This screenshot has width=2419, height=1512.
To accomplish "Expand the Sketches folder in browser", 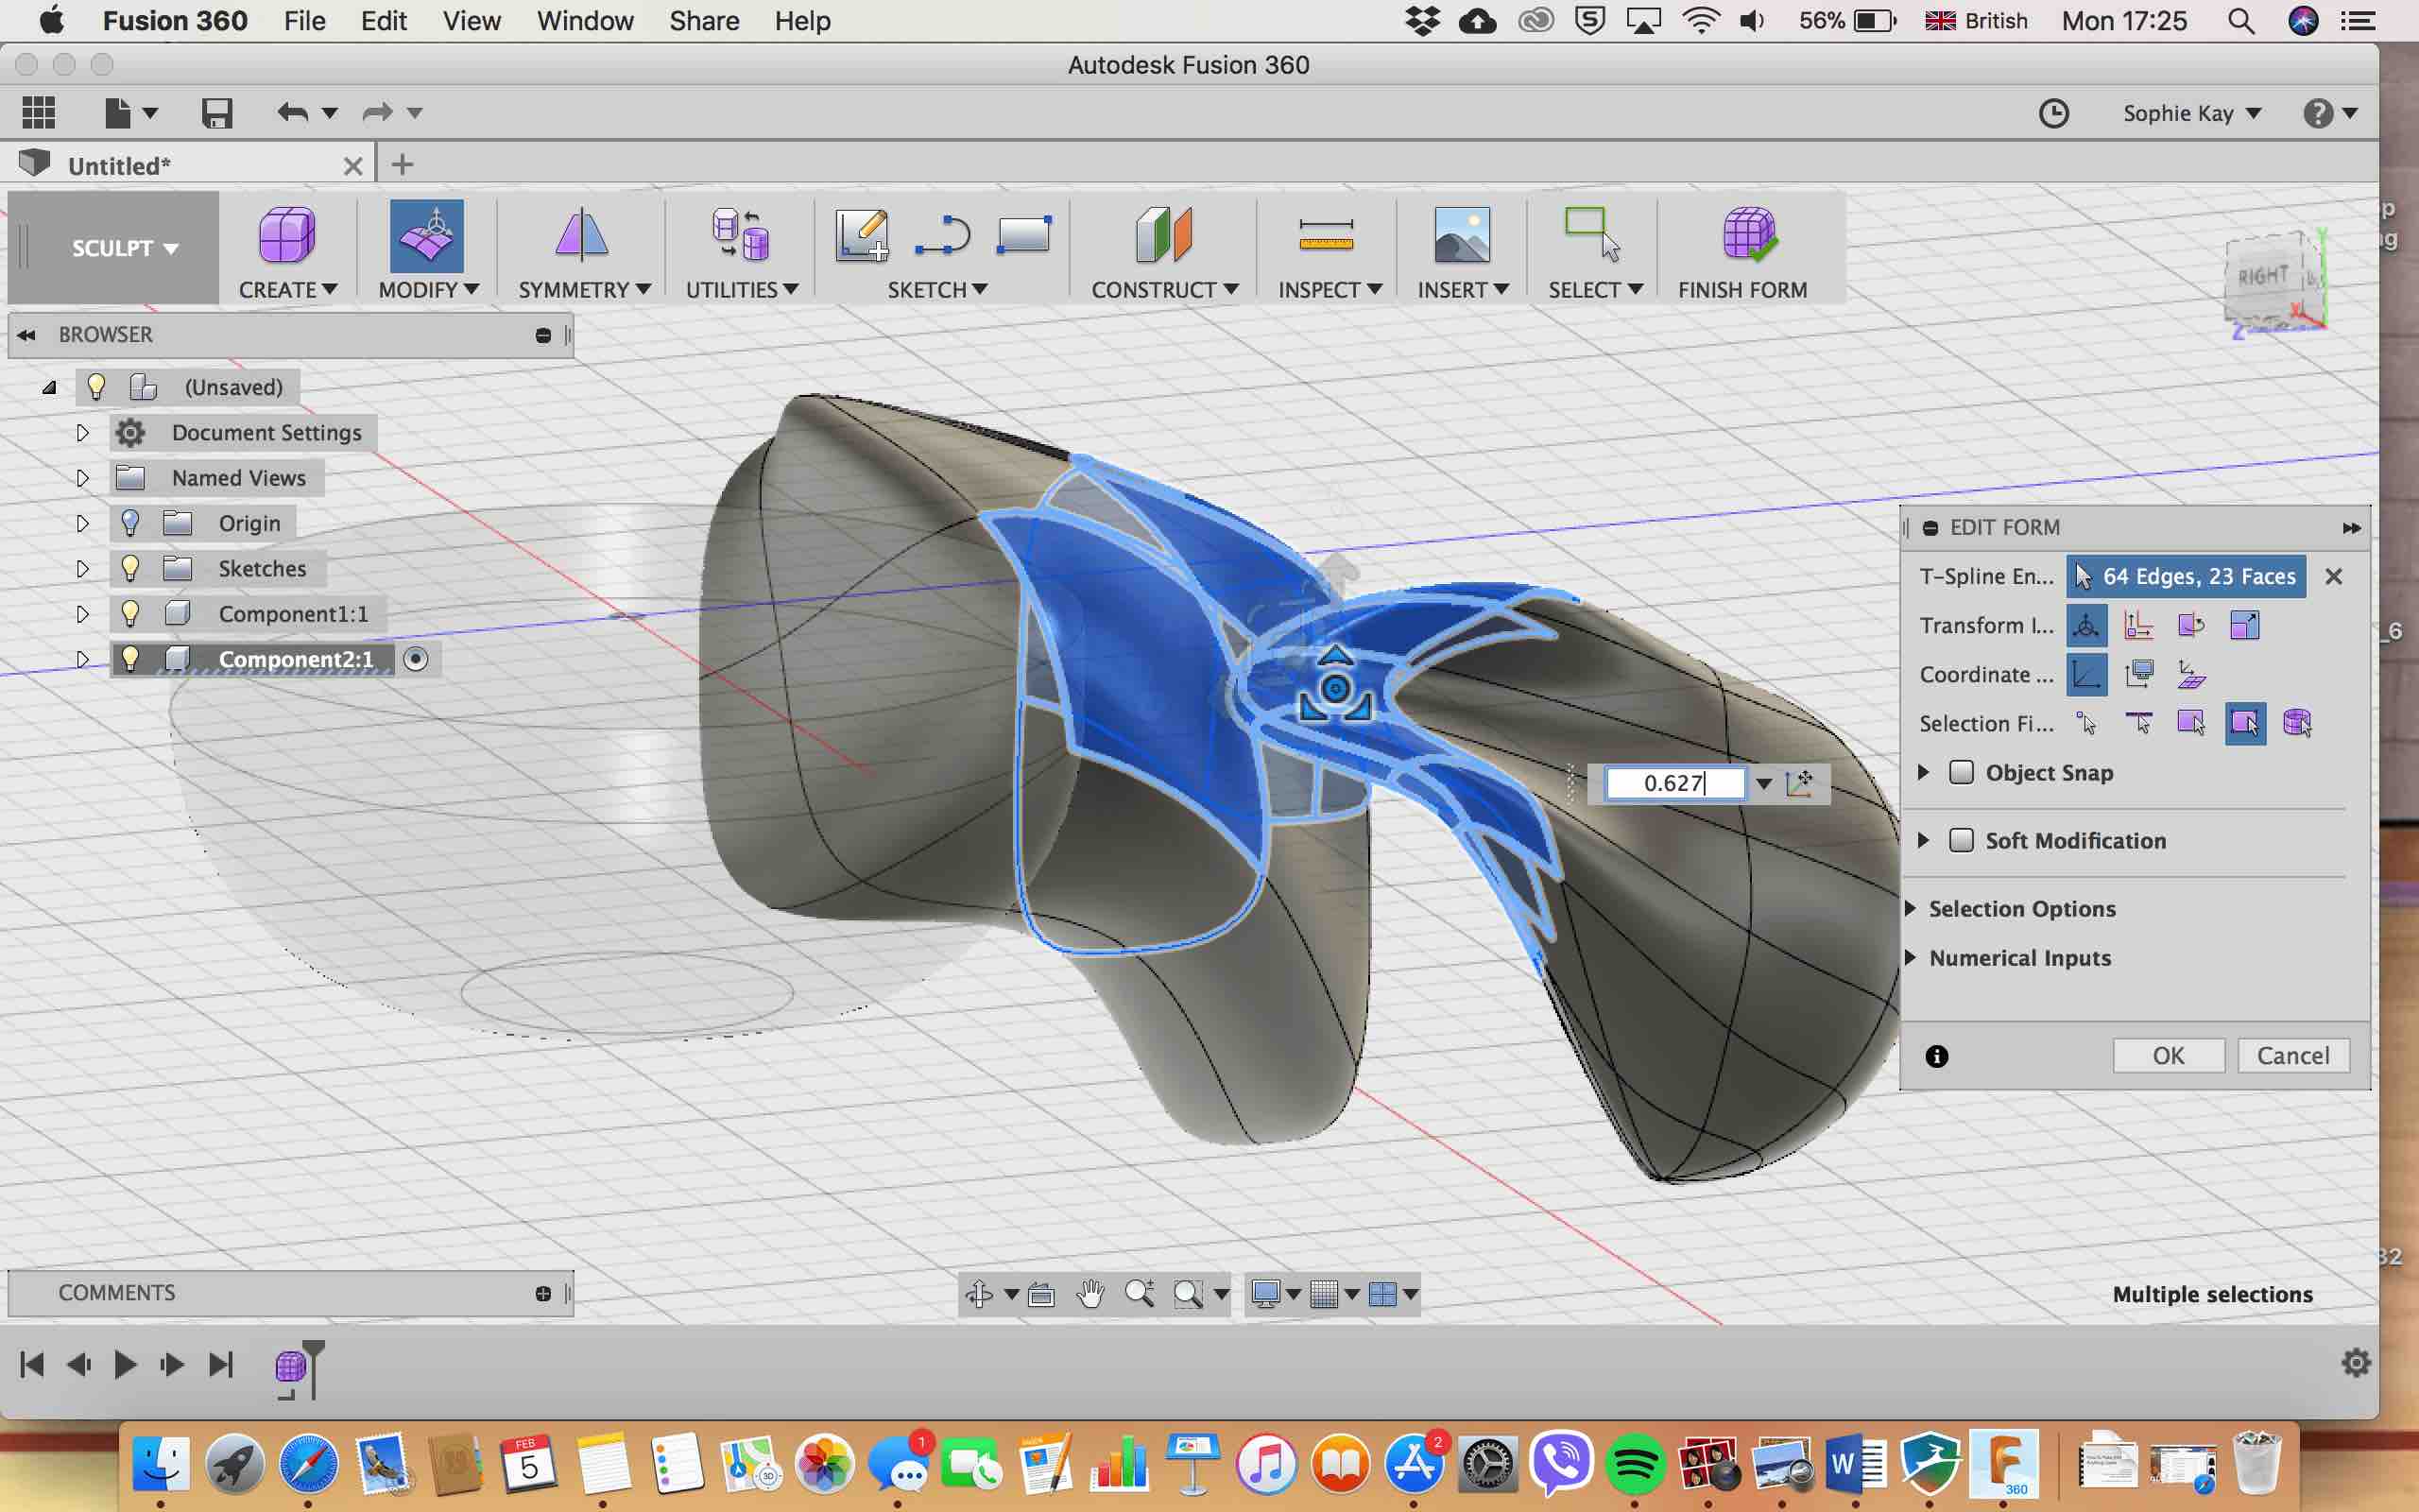I will coord(82,568).
